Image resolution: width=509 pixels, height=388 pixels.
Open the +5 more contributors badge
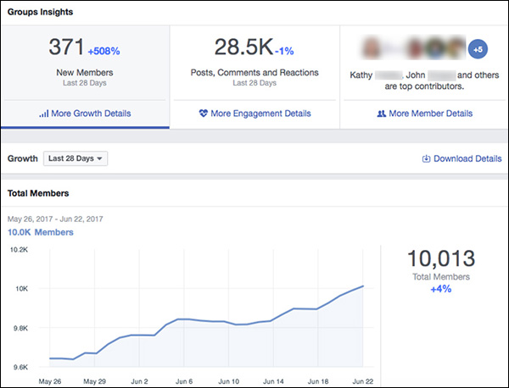click(477, 50)
